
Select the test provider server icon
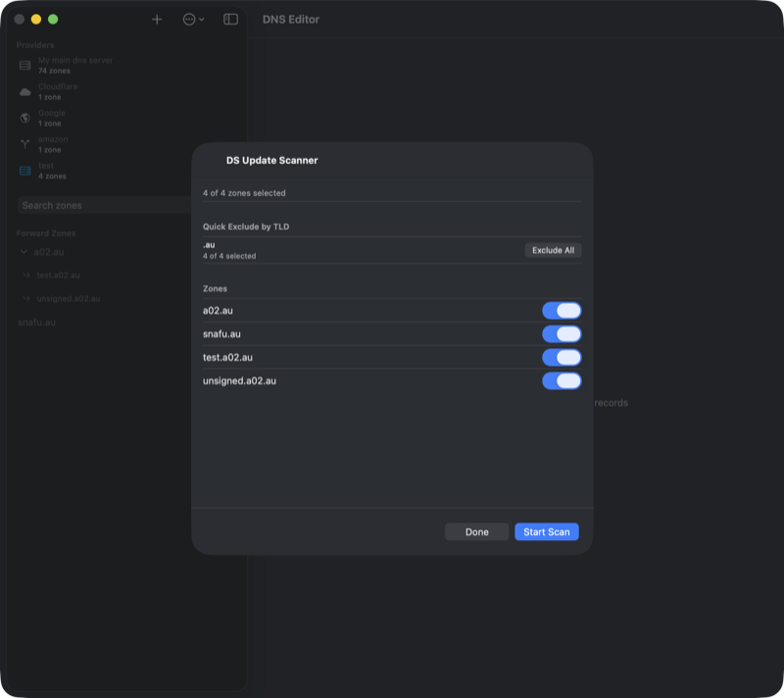coord(24,170)
